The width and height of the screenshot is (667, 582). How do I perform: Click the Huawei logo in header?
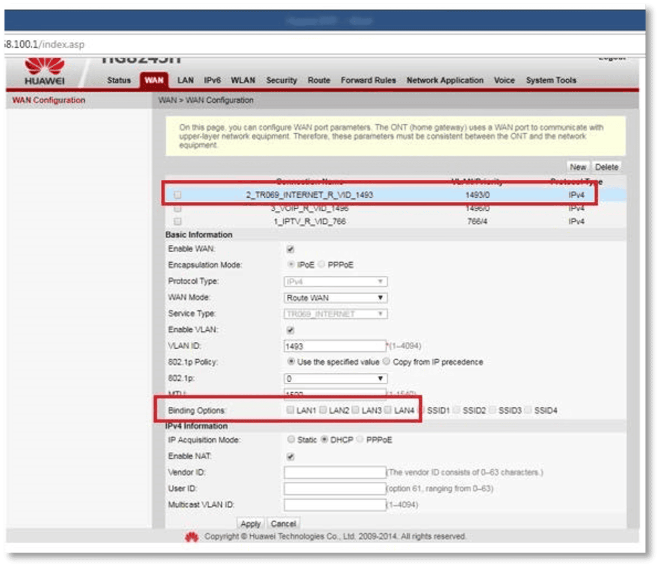[x=44, y=71]
